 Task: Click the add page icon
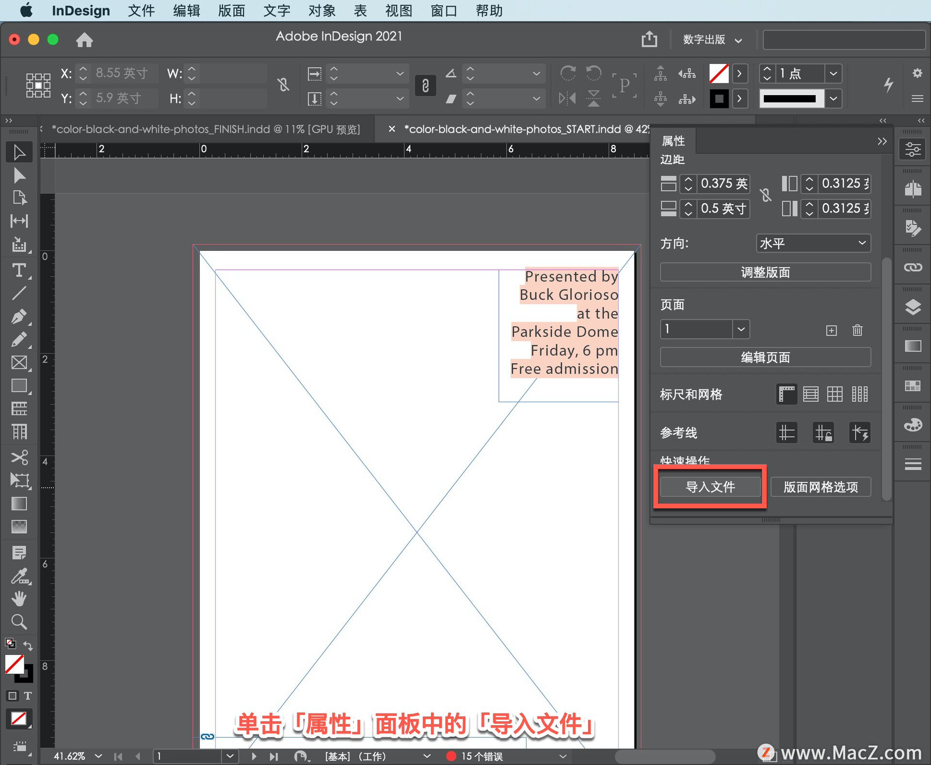(x=831, y=330)
